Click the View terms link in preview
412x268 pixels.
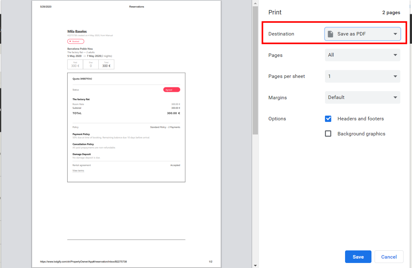coord(78,171)
